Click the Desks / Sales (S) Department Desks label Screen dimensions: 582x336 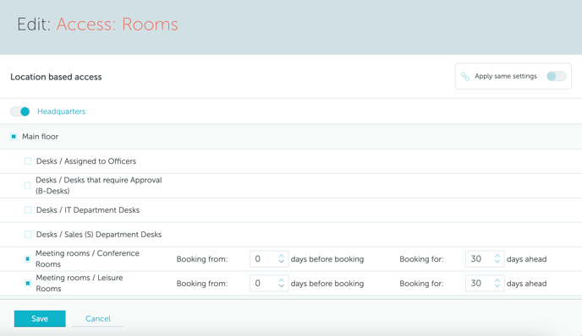(x=99, y=235)
